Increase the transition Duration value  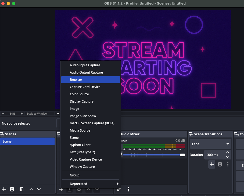click(x=228, y=153)
